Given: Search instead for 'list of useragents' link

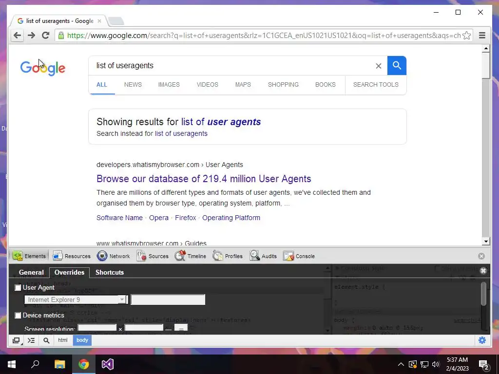Looking at the screenshot, I should 181,133.
